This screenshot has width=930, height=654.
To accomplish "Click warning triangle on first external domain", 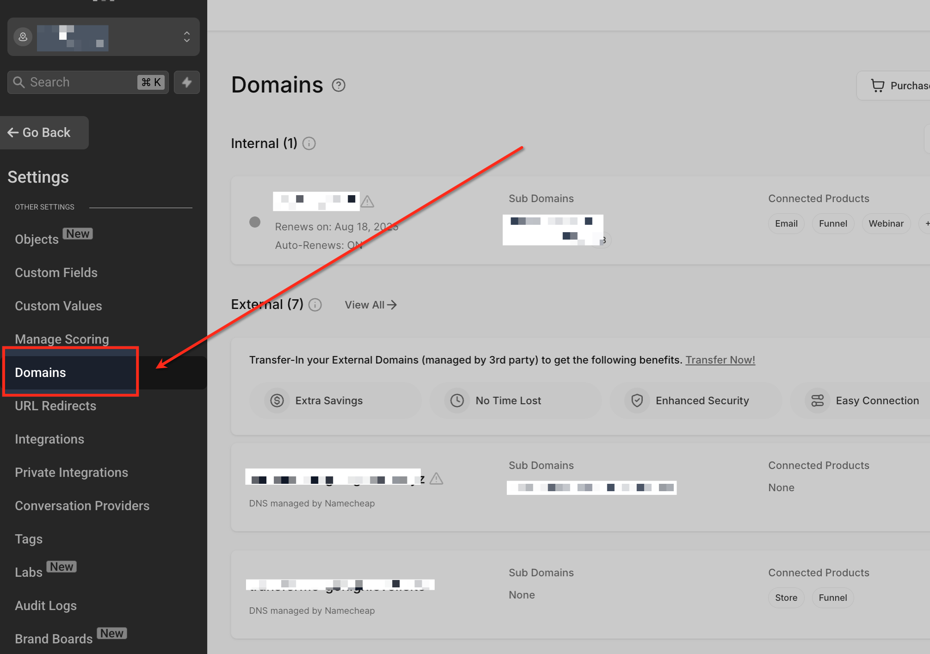I will pos(436,479).
